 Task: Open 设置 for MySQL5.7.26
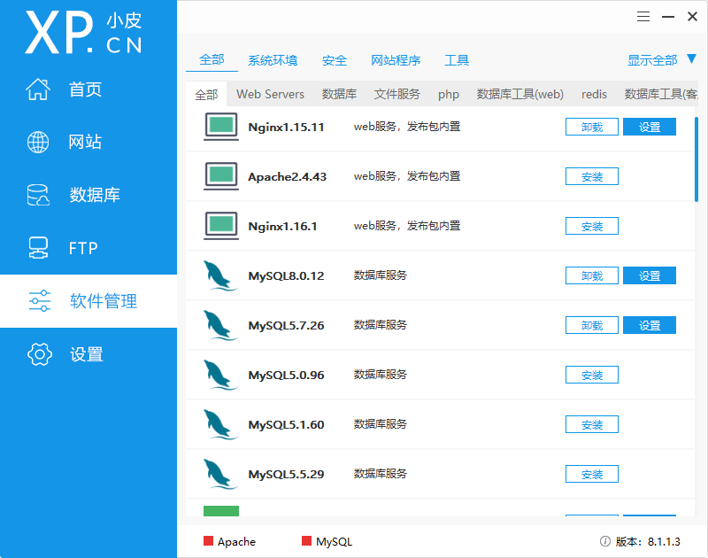pyautogui.click(x=650, y=325)
